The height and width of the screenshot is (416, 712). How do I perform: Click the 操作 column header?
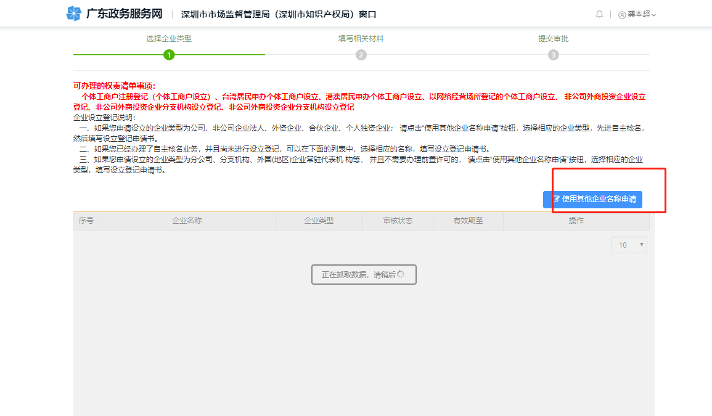(576, 221)
